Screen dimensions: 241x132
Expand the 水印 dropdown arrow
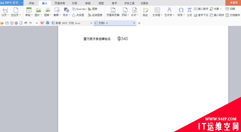tap(138, 15)
